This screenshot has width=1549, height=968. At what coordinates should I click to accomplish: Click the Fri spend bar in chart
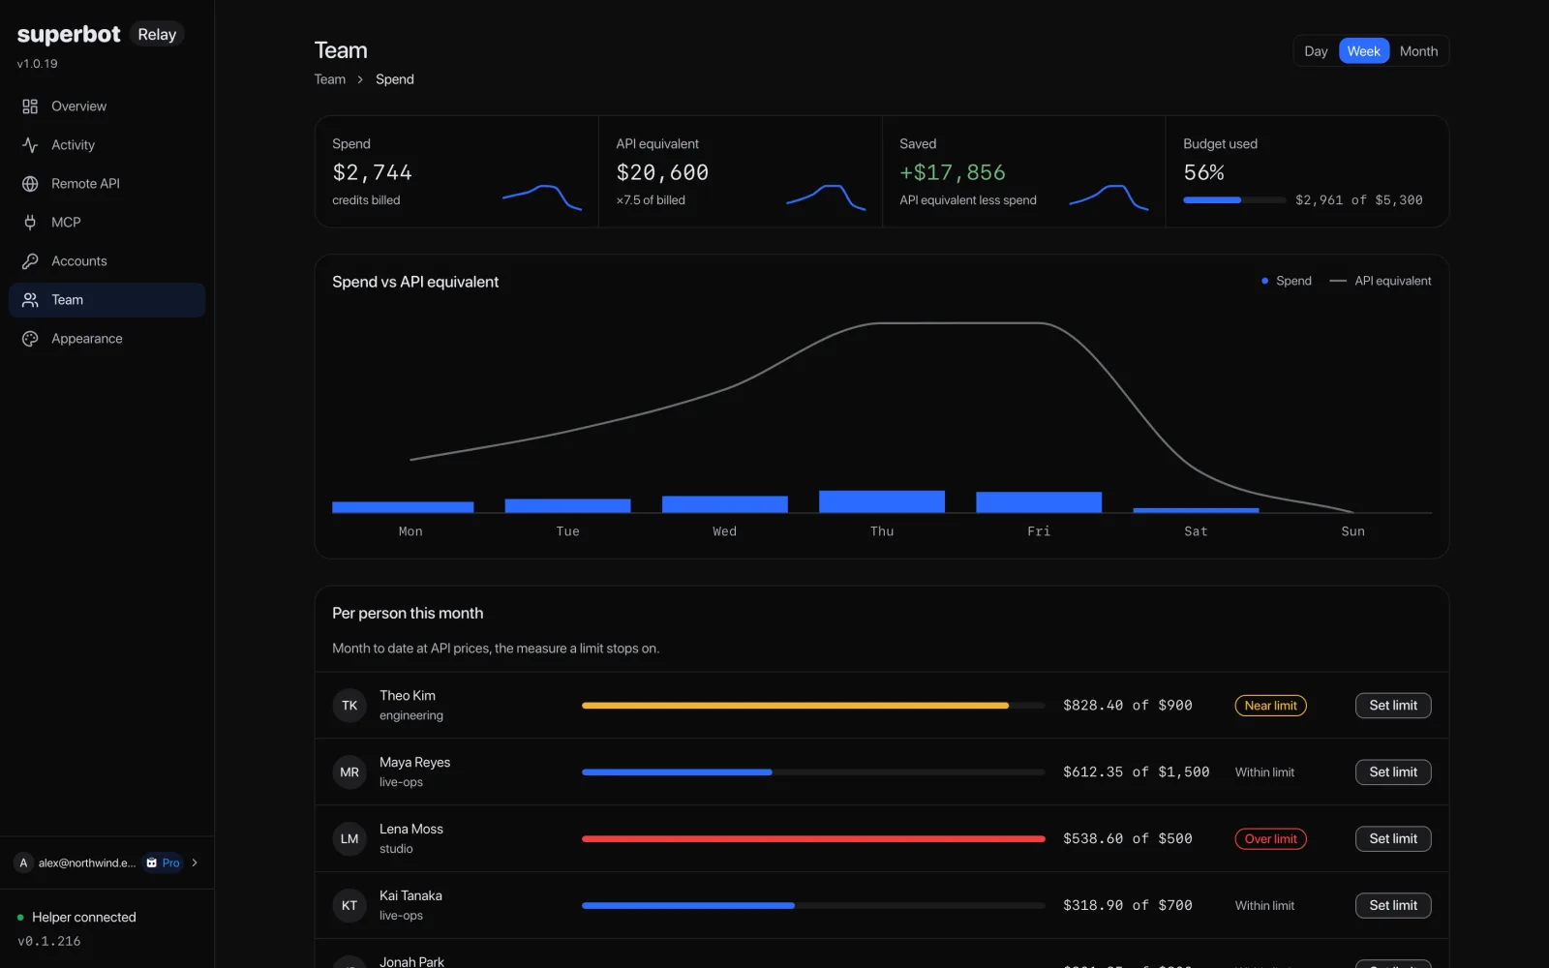tap(1039, 502)
